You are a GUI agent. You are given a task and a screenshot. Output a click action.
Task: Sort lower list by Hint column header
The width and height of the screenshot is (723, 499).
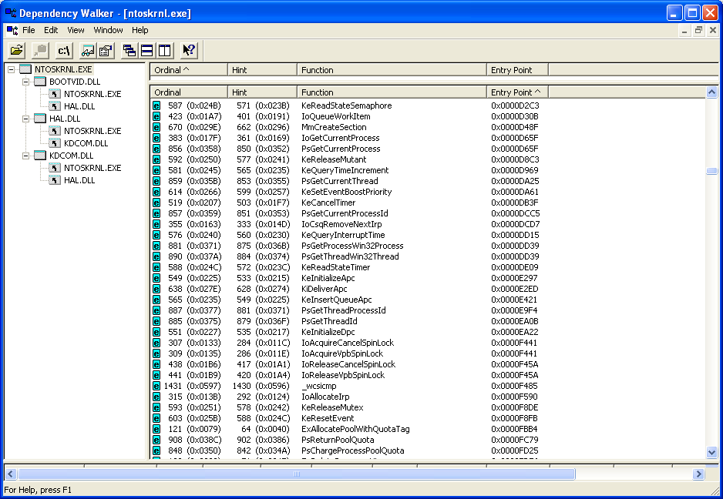pyautogui.click(x=262, y=92)
